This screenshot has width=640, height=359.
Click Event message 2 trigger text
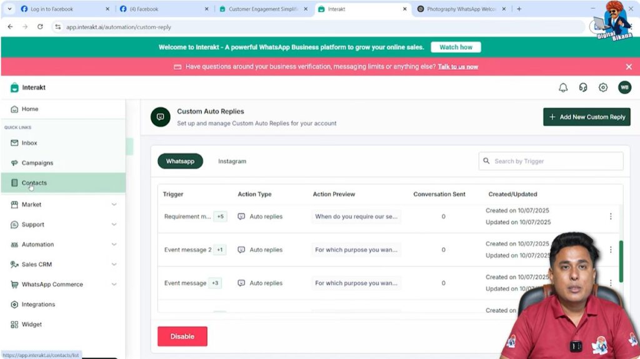pyautogui.click(x=187, y=249)
